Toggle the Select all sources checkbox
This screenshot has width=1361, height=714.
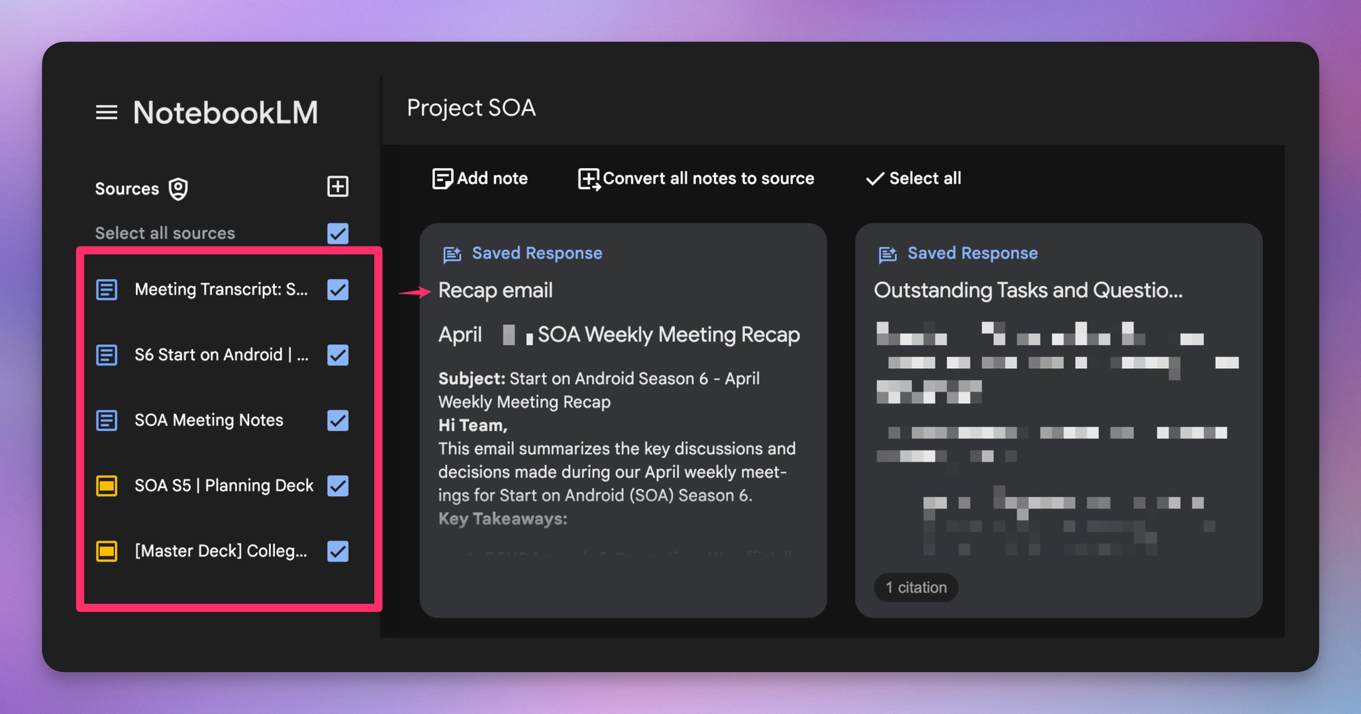tap(338, 233)
